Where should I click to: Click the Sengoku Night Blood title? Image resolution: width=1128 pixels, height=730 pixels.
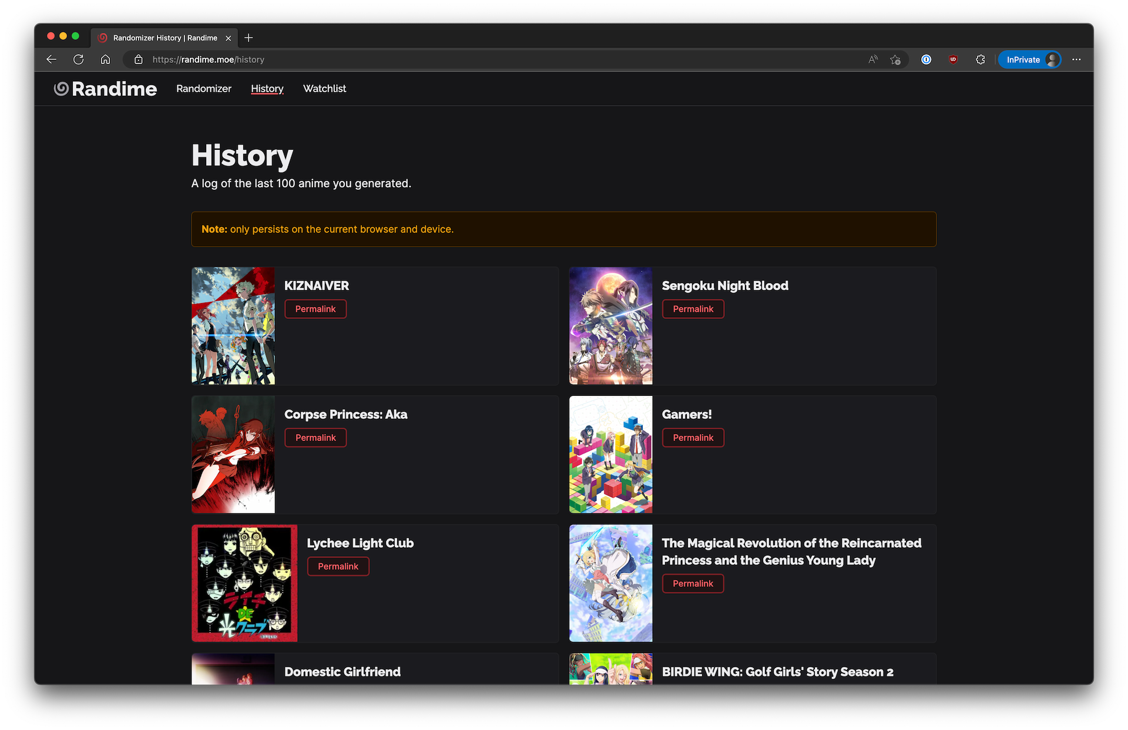[725, 285]
